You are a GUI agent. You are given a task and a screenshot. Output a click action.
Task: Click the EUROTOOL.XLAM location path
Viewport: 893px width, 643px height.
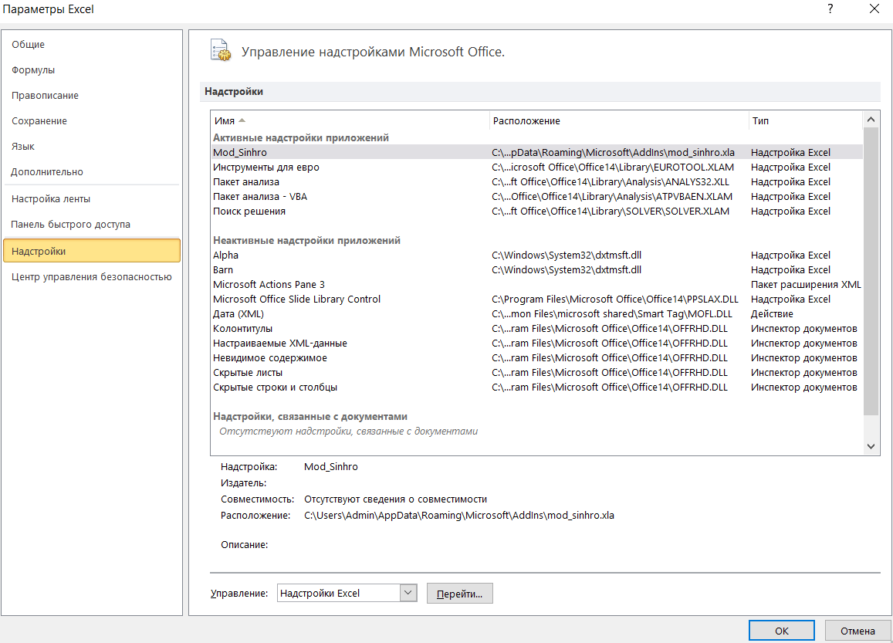(613, 167)
